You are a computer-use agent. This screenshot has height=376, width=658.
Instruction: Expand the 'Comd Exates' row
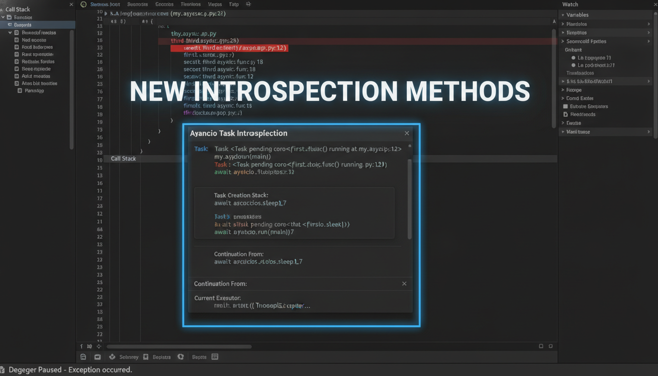pos(563,98)
